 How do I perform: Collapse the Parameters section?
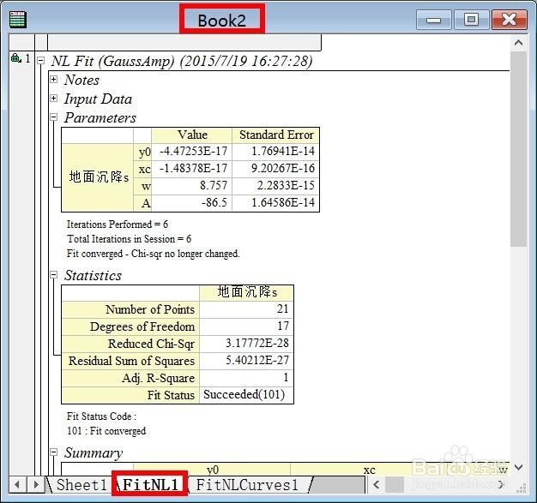(x=53, y=117)
